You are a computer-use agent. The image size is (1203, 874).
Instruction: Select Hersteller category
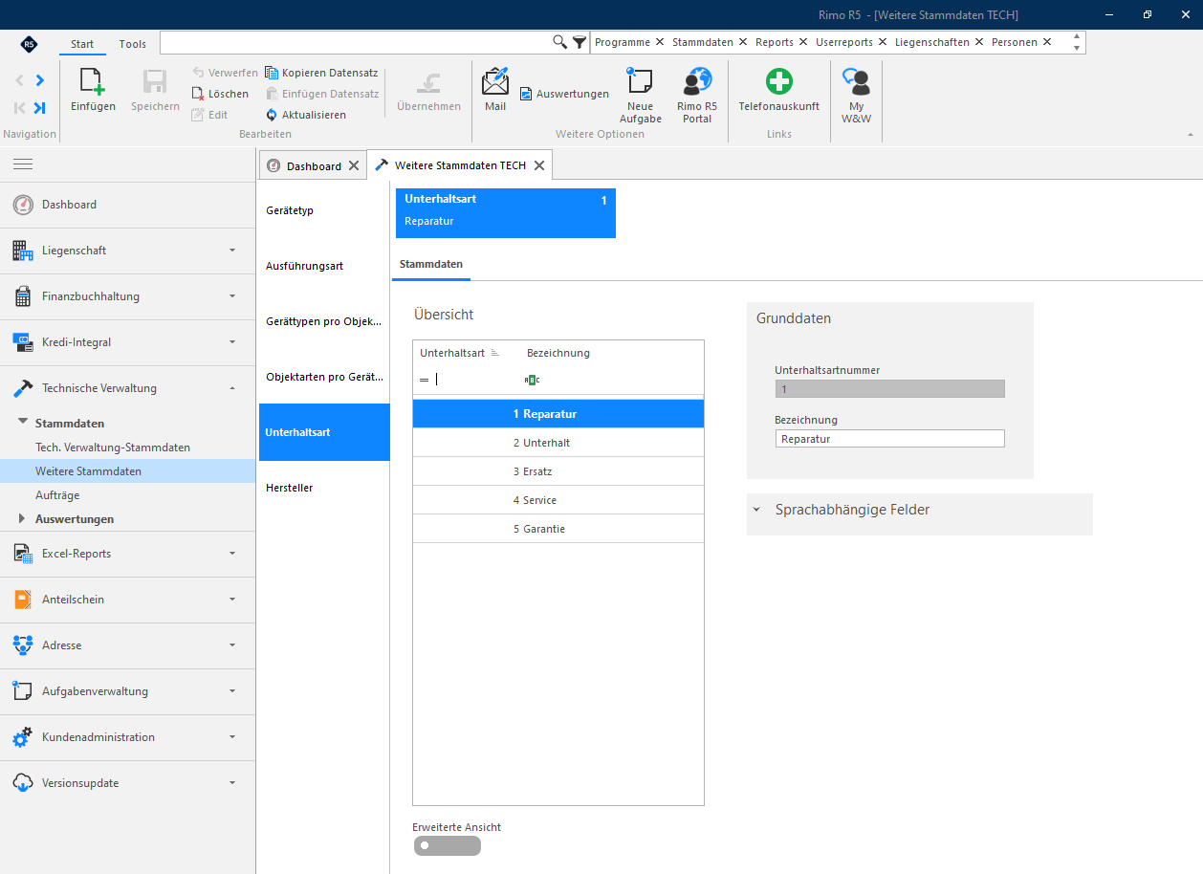(323, 488)
